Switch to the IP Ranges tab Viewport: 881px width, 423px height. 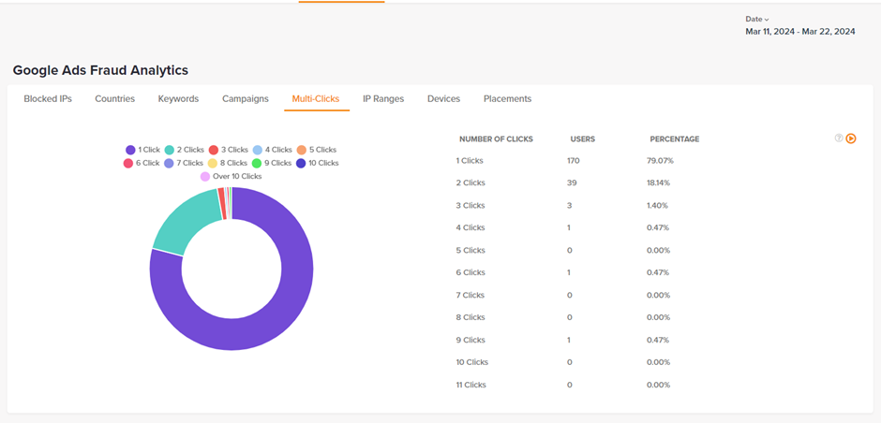(x=383, y=99)
